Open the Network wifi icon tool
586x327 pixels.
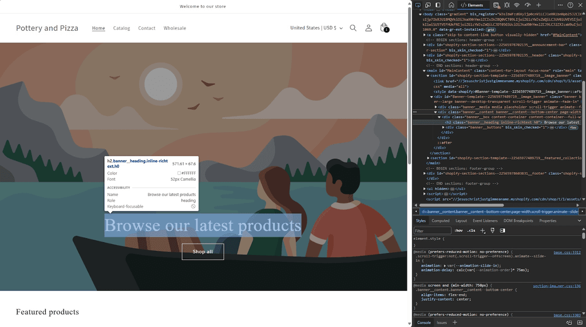(x=517, y=5)
